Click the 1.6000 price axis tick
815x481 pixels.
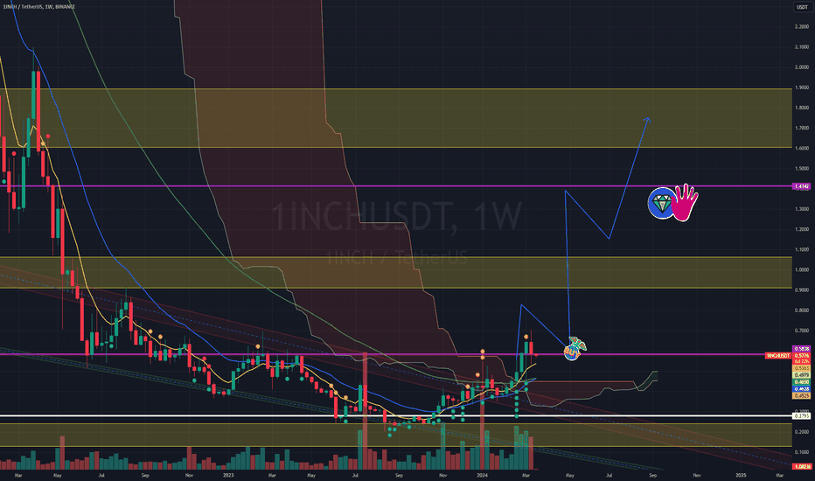coord(802,148)
